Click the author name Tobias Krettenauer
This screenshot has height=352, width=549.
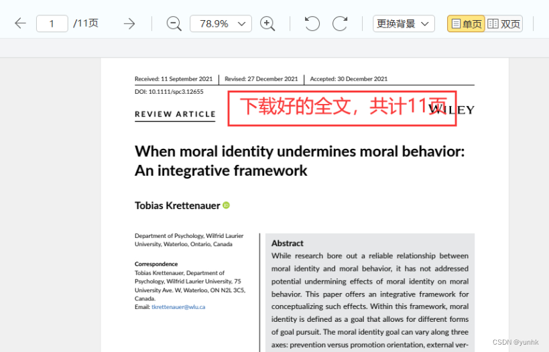[178, 205]
